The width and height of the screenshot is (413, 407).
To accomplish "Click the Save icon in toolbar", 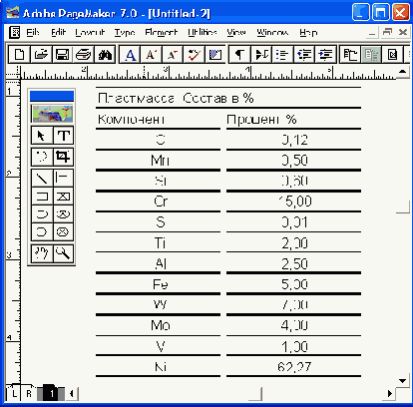I will pos(62,54).
